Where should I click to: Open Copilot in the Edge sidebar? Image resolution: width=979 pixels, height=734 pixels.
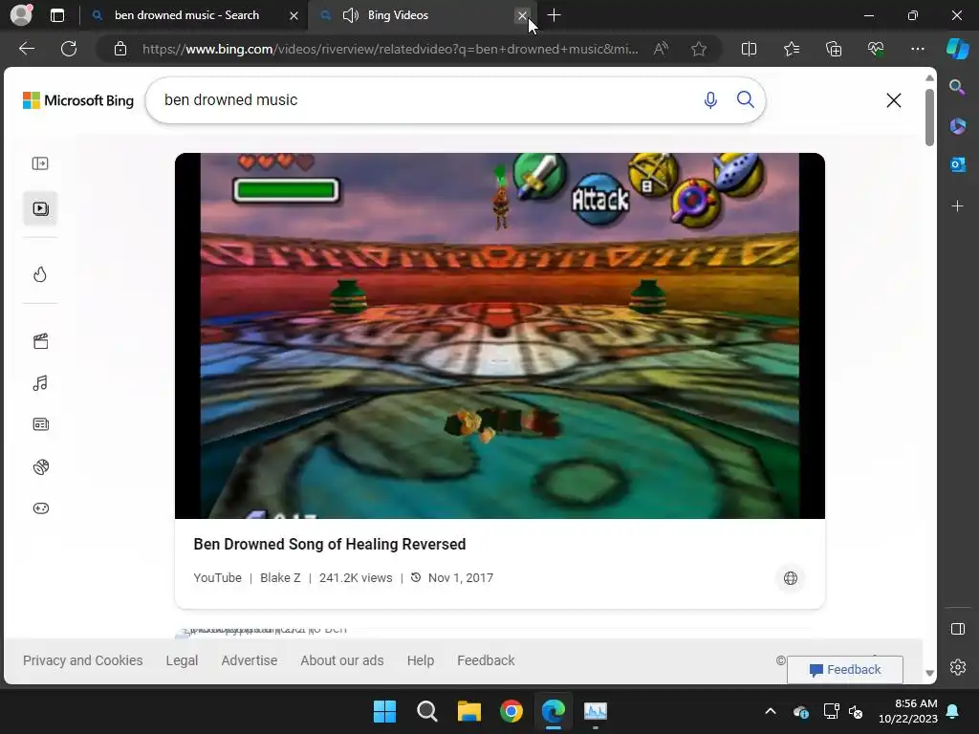[x=958, y=49]
